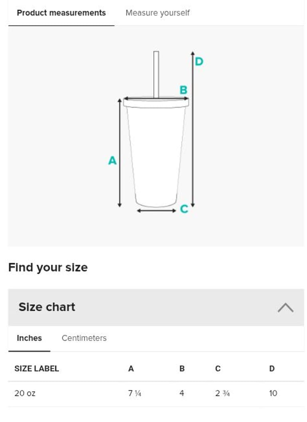Open the Product measurements tab
Viewport: 307px width, 422px height.
click(61, 13)
